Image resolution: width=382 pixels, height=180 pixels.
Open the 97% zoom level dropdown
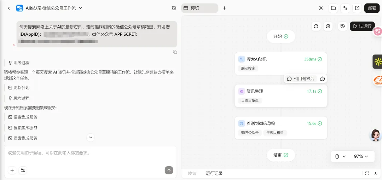click(x=361, y=156)
